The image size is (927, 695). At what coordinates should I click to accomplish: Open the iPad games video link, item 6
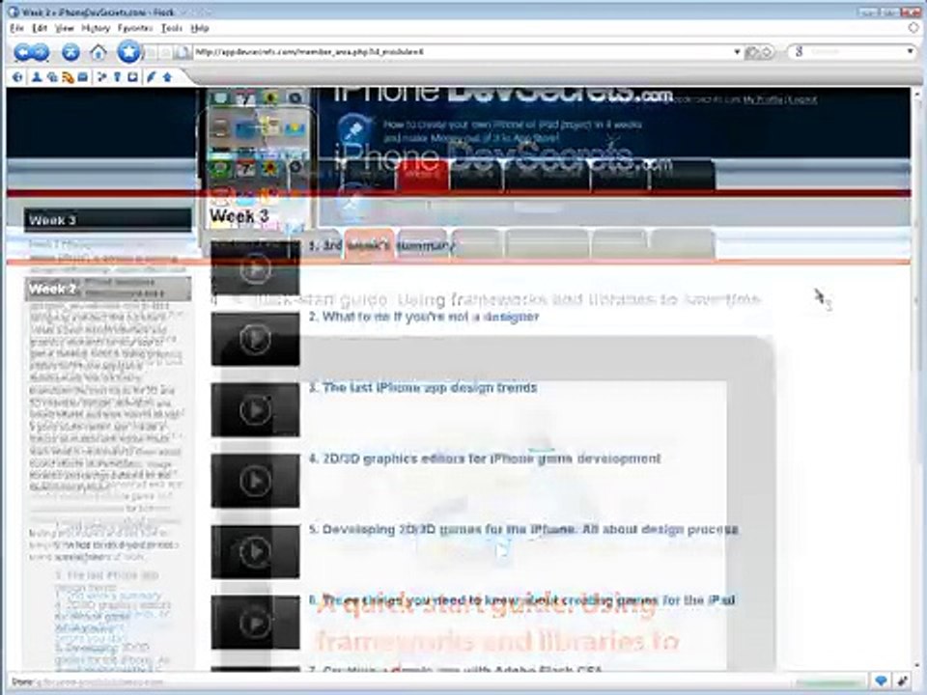pos(522,600)
